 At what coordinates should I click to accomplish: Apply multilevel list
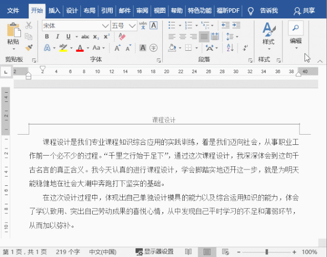click(205, 26)
